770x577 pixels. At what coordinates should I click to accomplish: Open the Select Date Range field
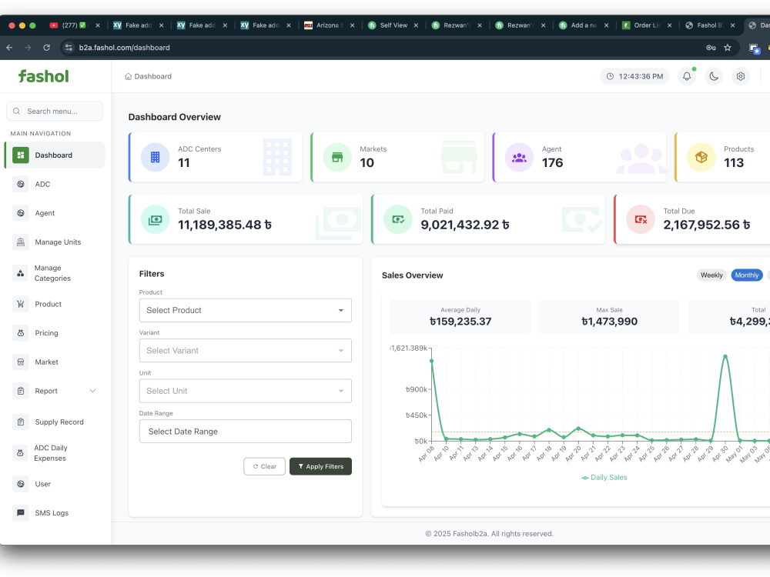[245, 432]
